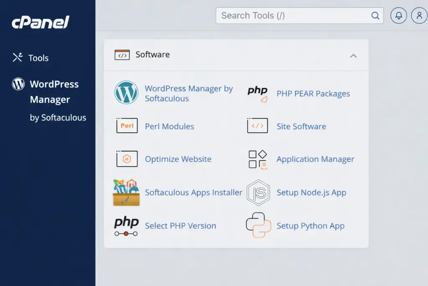Select the Optimize Website icon
The width and height of the screenshot is (428, 286).
tap(127, 159)
